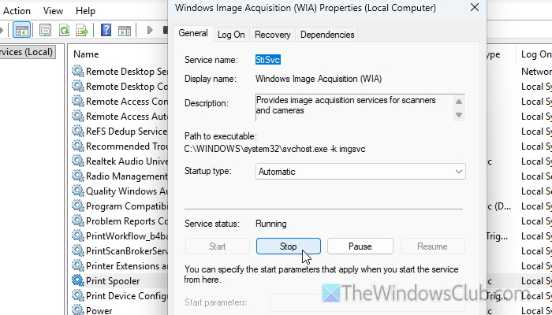Switch to the Dependencies tab

pos(327,35)
